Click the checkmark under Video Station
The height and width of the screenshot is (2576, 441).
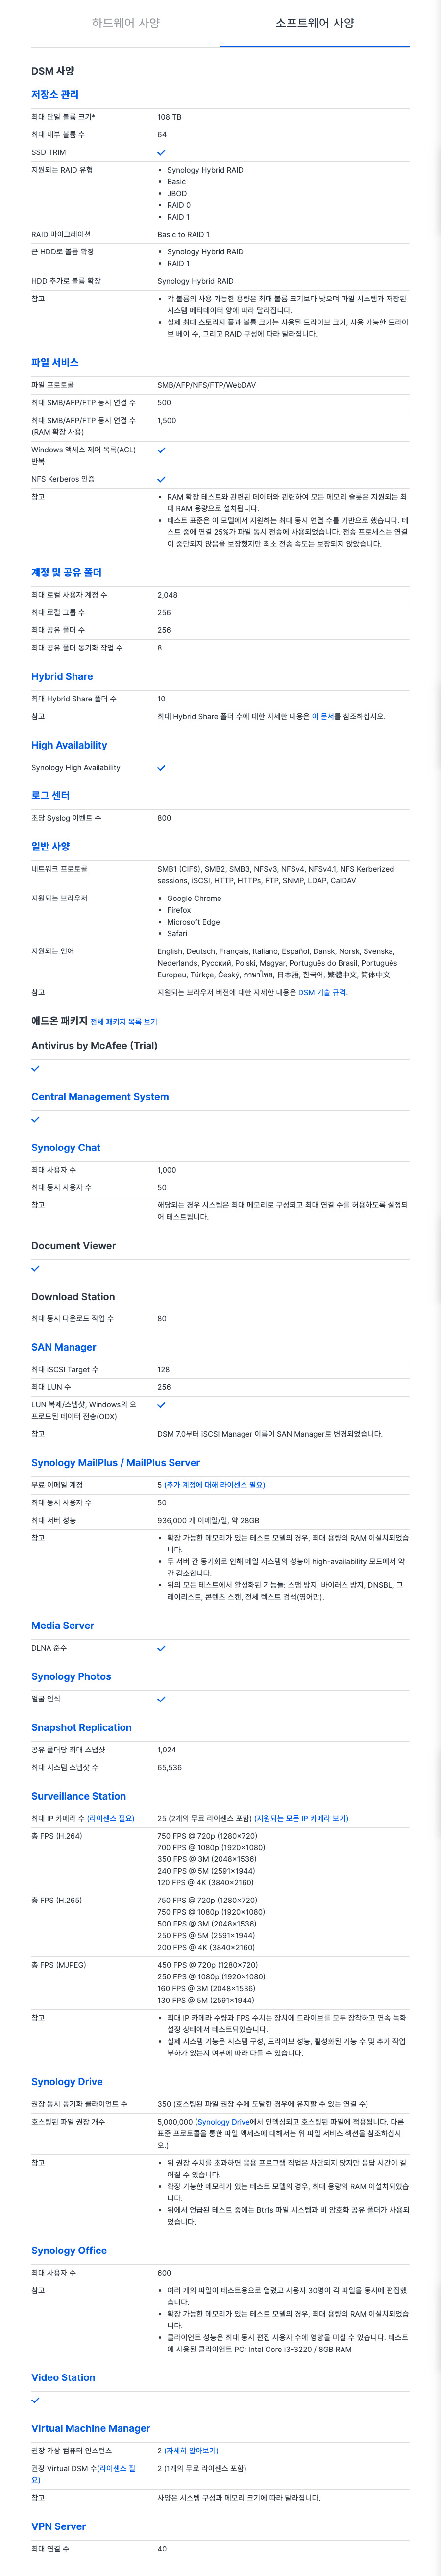pos(35,2400)
